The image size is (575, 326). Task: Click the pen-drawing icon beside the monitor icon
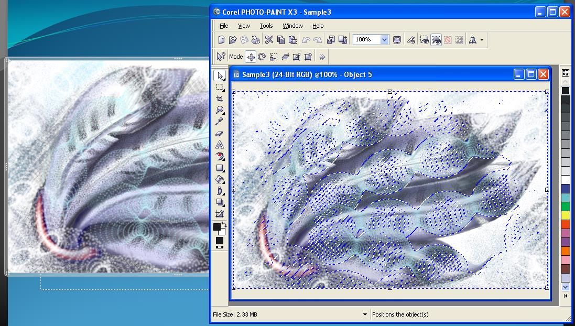411,40
